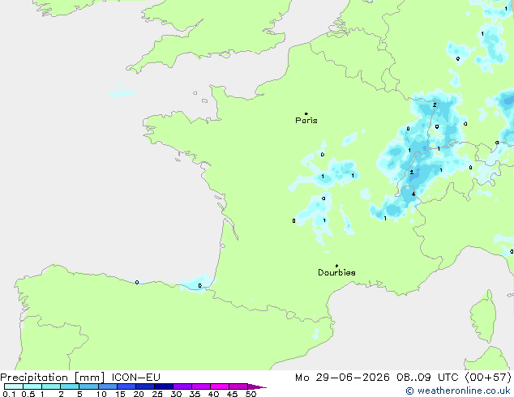Select the 20–25 mm legend color swatch
This screenshot has height=397, width=514.
[x=145, y=386]
